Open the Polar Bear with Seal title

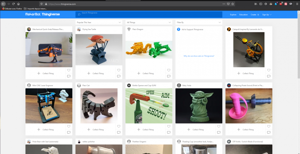pyautogui.click(x=45, y=142)
